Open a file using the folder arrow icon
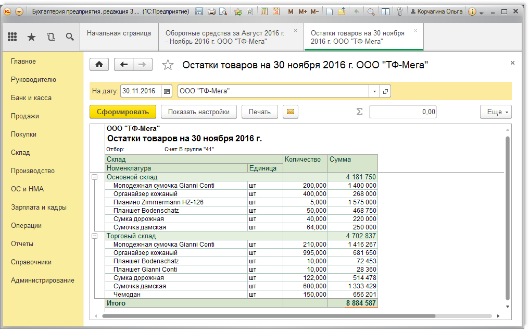This screenshot has width=529, height=329. 342,11
